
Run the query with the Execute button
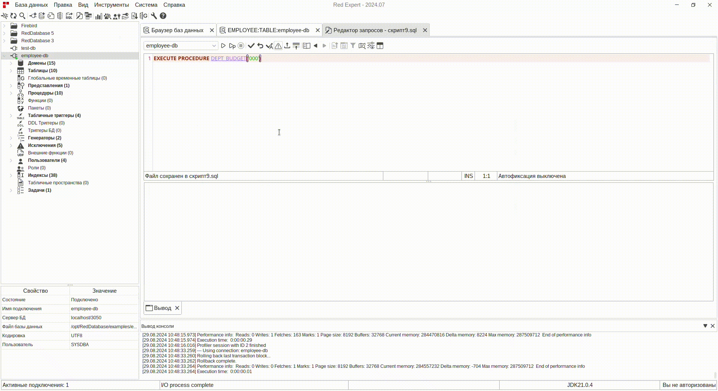tap(223, 46)
